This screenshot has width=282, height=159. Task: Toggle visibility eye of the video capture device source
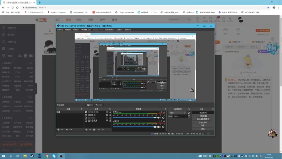[x=107, y=112]
